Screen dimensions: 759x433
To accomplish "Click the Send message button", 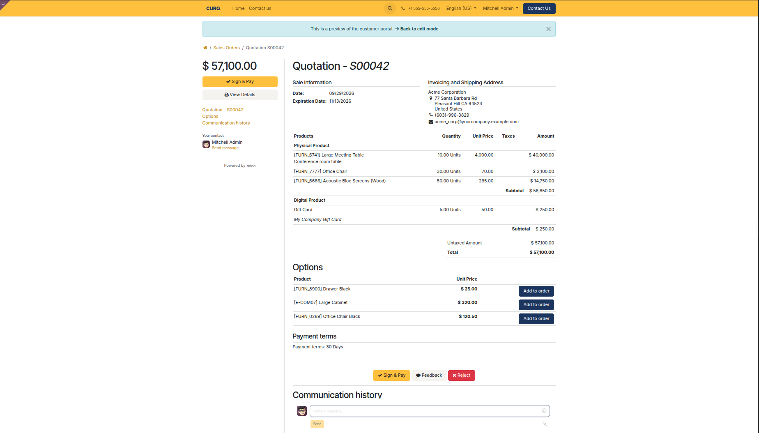I will (x=317, y=424).
